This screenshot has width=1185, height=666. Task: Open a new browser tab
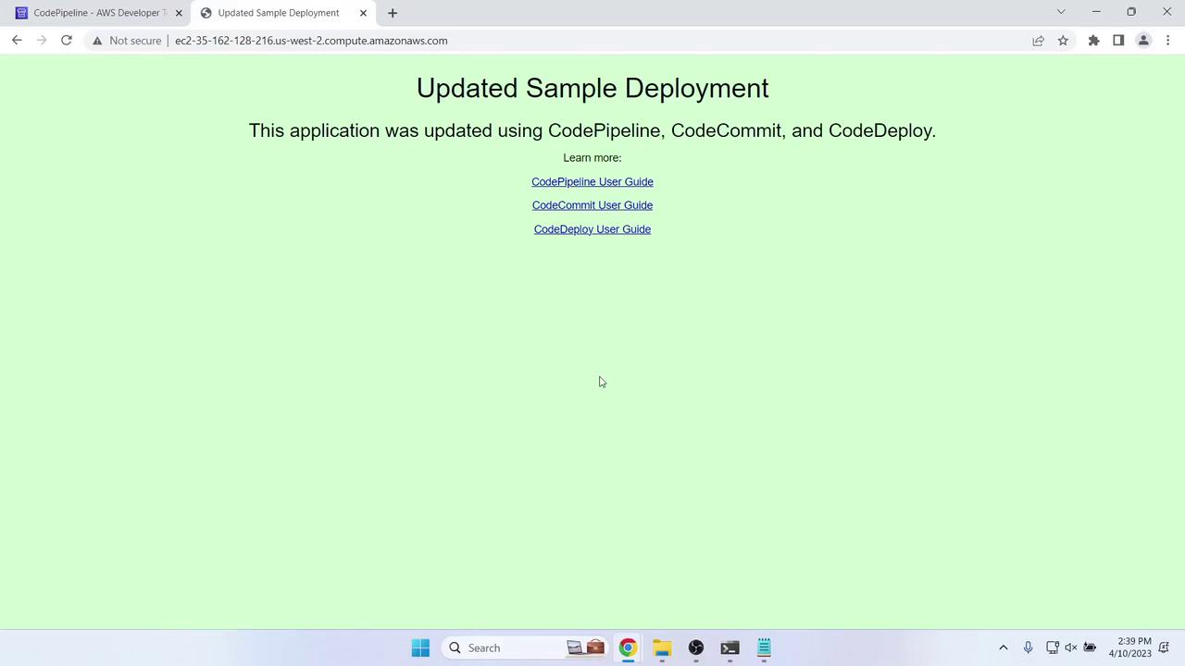(x=393, y=13)
